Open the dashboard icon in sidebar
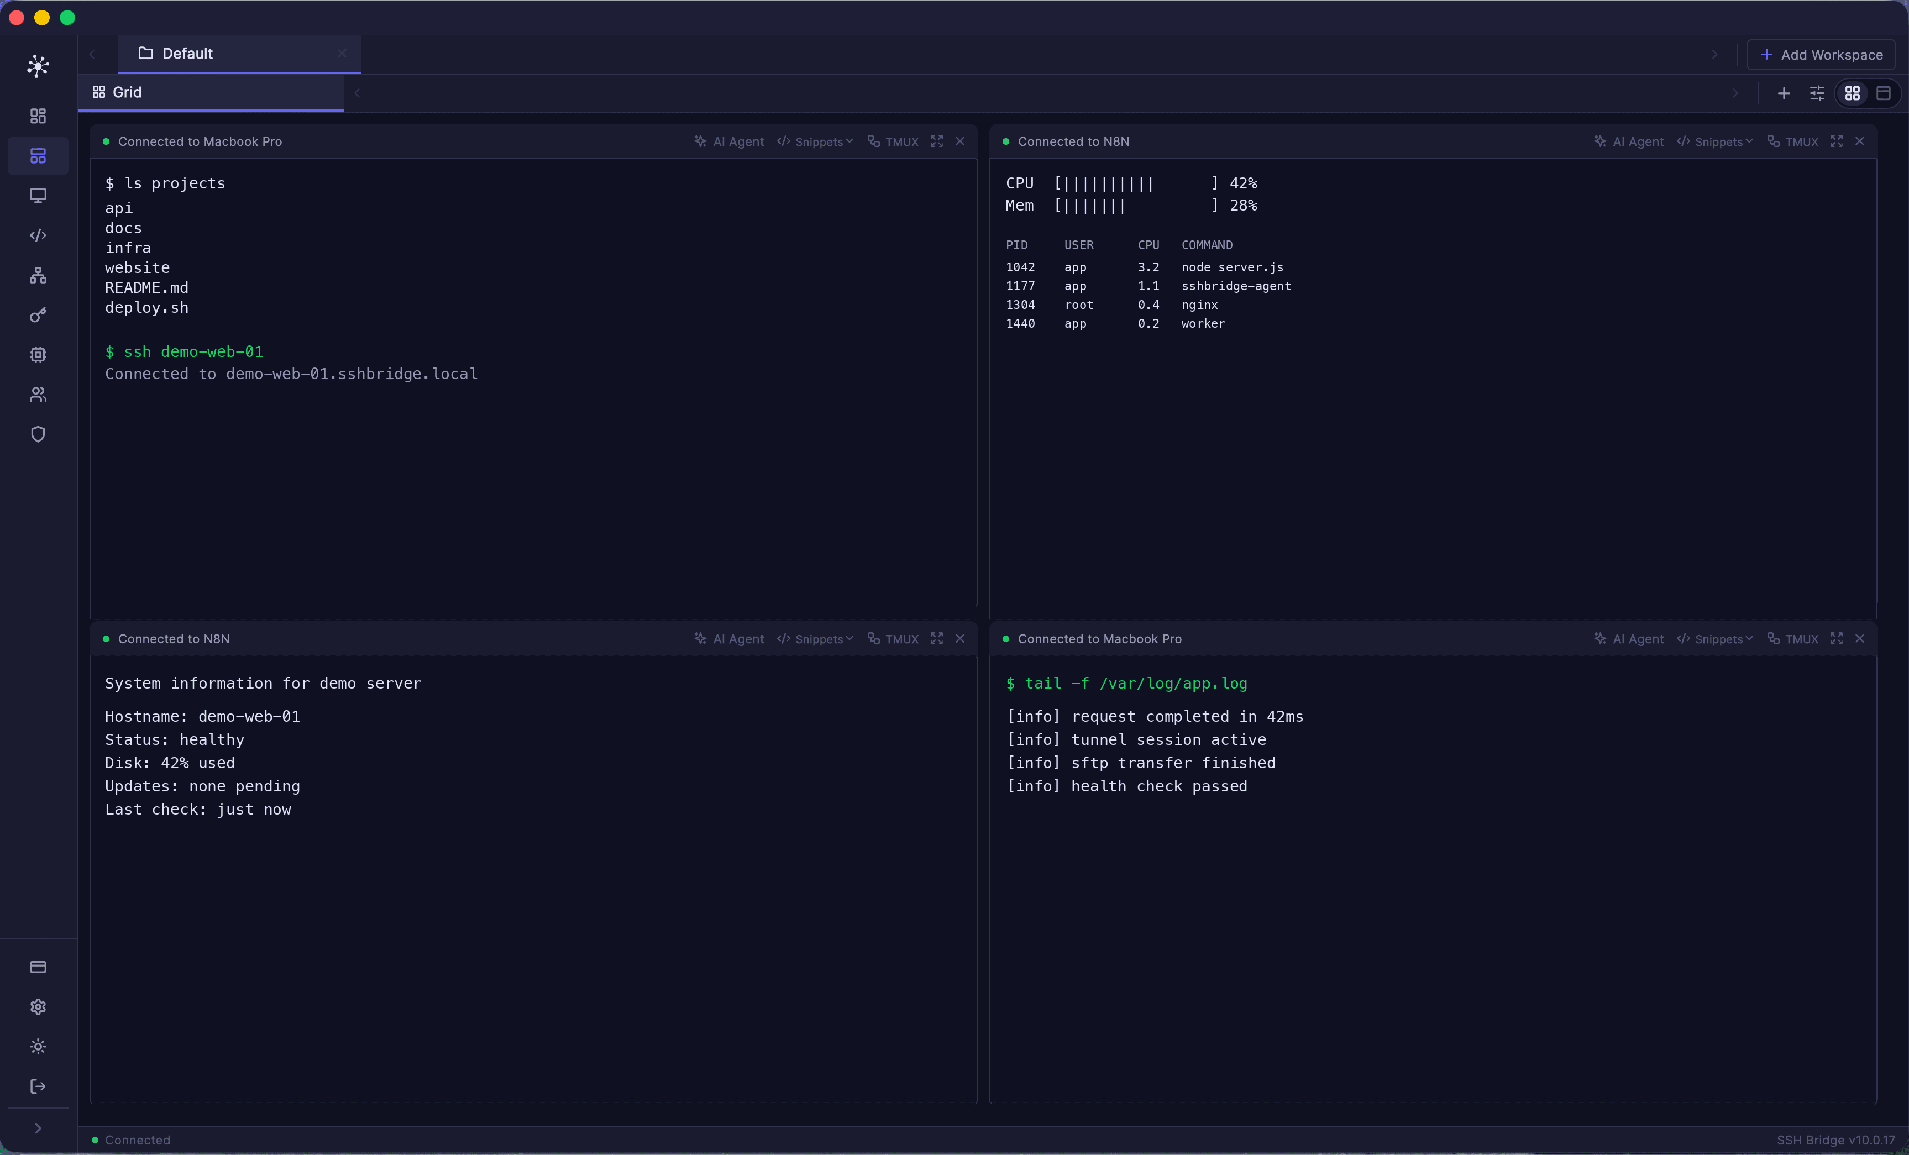1909x1155 pixels. point(38,116)
